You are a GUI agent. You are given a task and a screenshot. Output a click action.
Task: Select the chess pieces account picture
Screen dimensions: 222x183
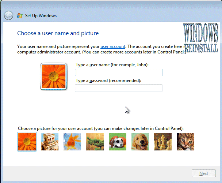[163, 142]
